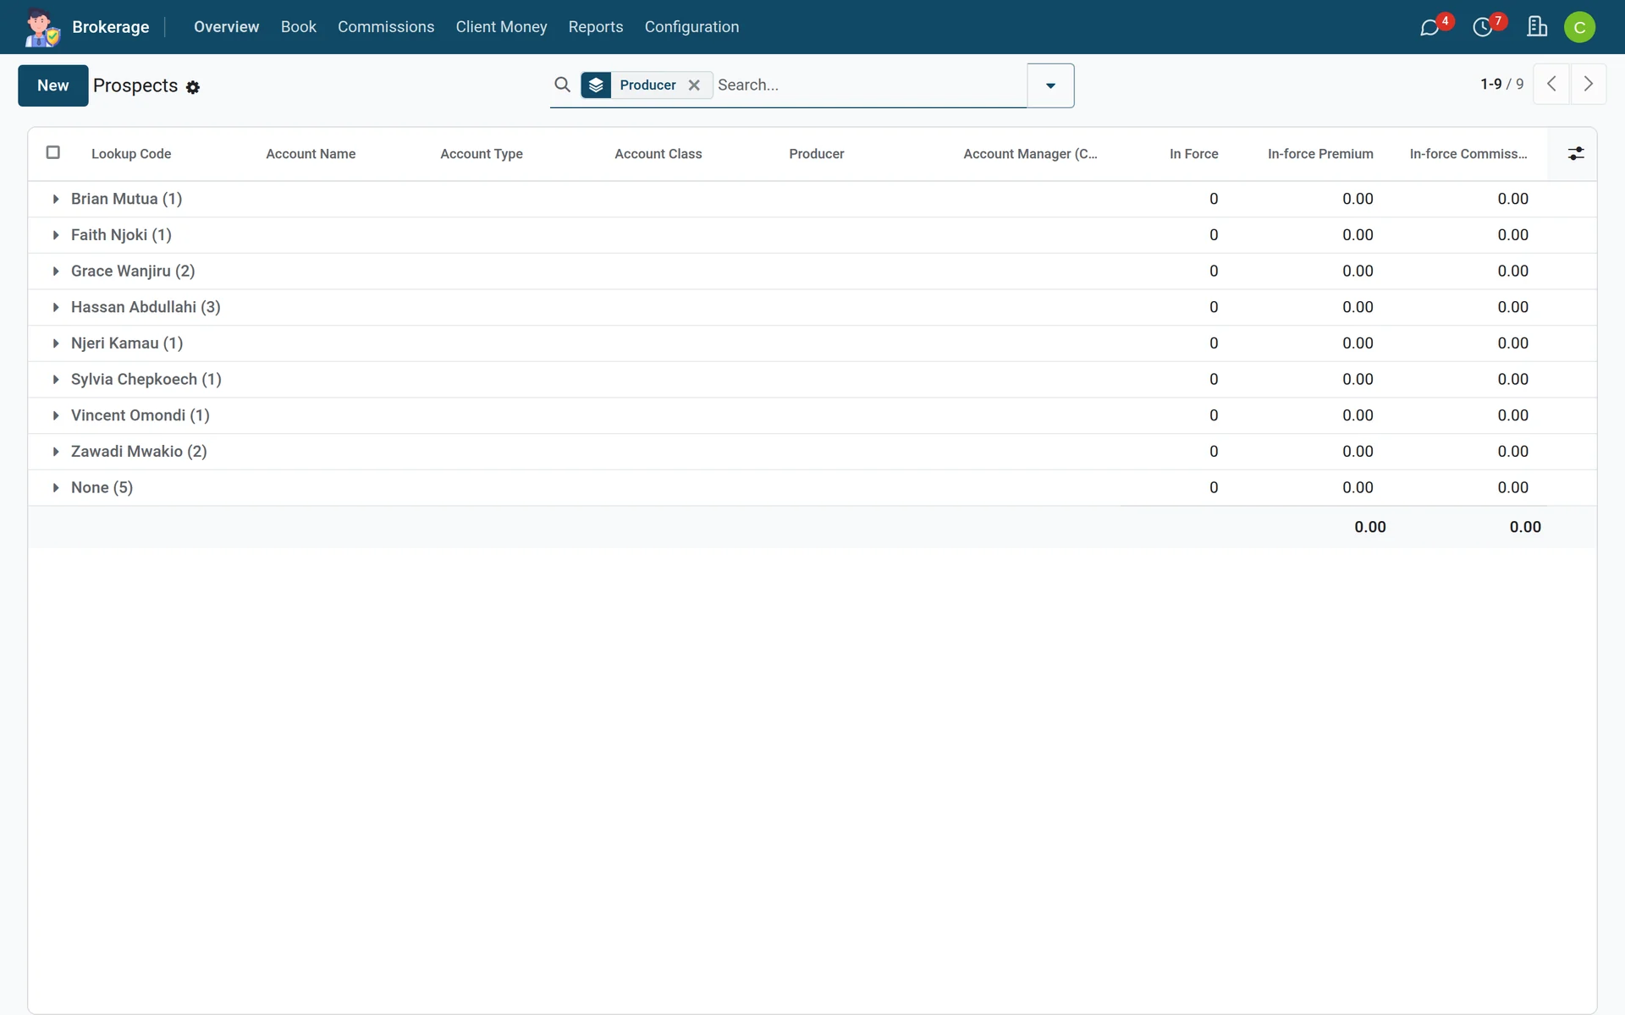Open optional columns adjust icon
Viewport: 1625px width, 1015px height.
pos(1576,154)
